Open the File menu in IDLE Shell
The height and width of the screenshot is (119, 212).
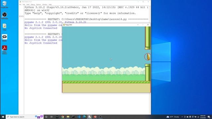pyautogui.click(x=20, y=4)
